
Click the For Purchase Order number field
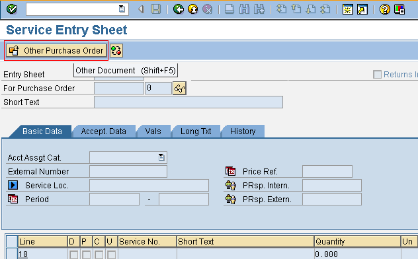click(x=119, y=88)
